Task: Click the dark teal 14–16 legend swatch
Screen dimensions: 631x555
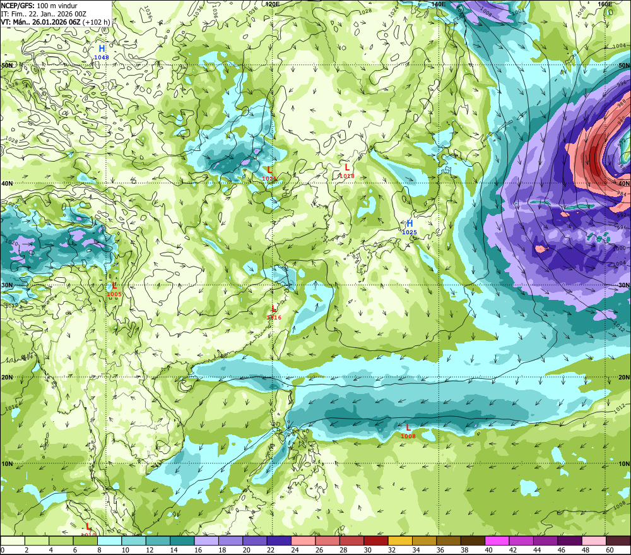Action: (x=182, y=540)
